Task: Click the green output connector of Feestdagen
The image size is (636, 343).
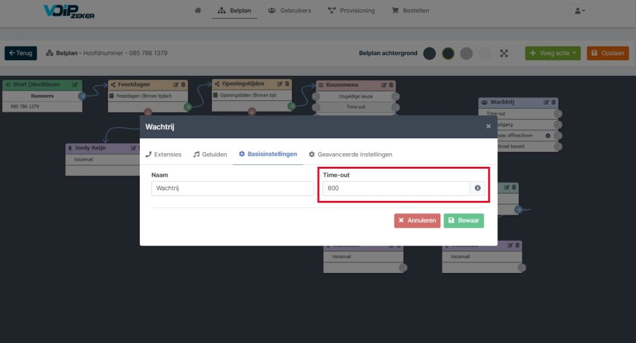Action: [188, 107]
